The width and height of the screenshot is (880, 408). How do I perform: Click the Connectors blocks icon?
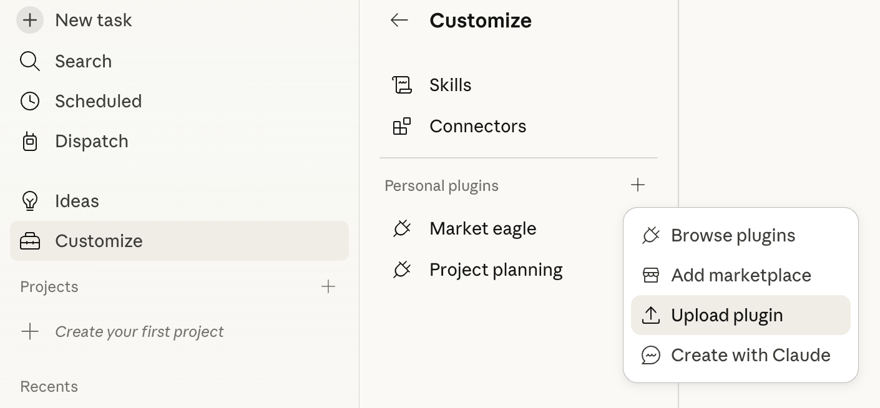coord(403,126)
